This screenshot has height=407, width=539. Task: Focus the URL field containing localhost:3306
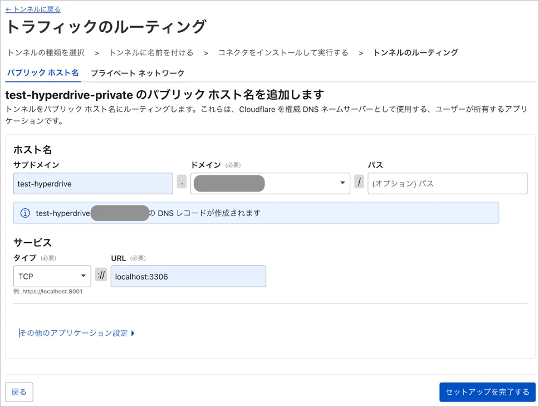pos(188,276)
